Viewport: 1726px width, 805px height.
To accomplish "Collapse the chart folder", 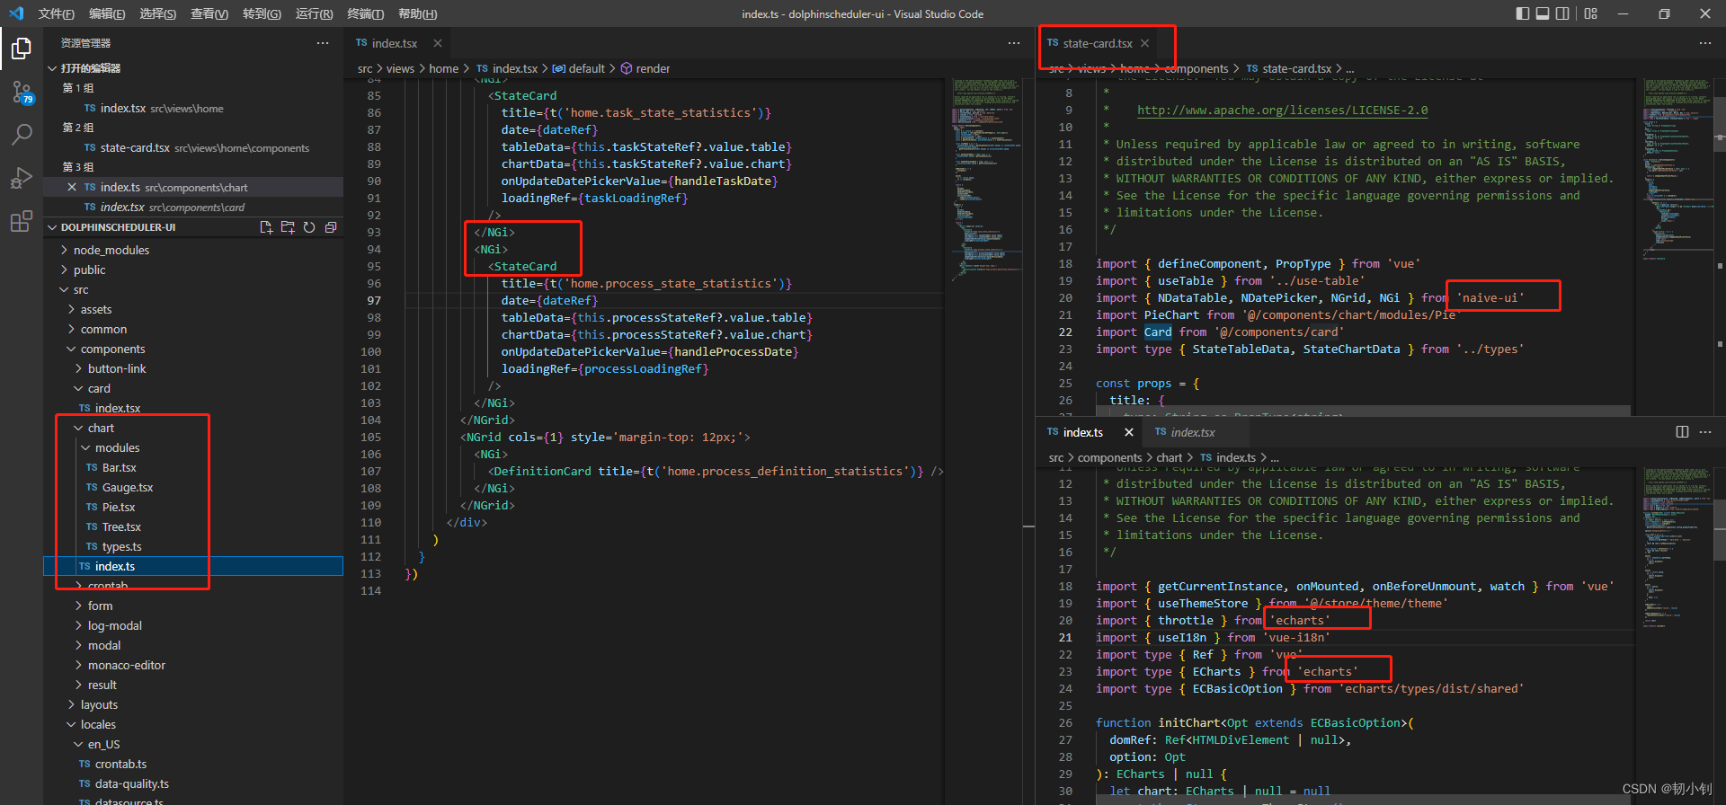I will click(101, 428).
